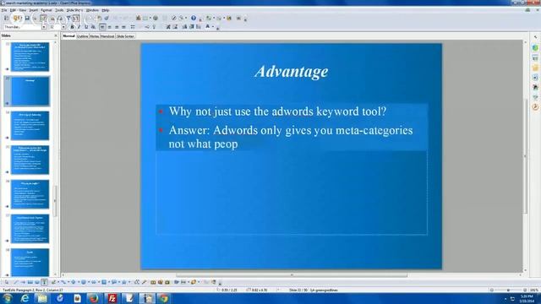Switch to the Handout view tab

tap(107, 36)
